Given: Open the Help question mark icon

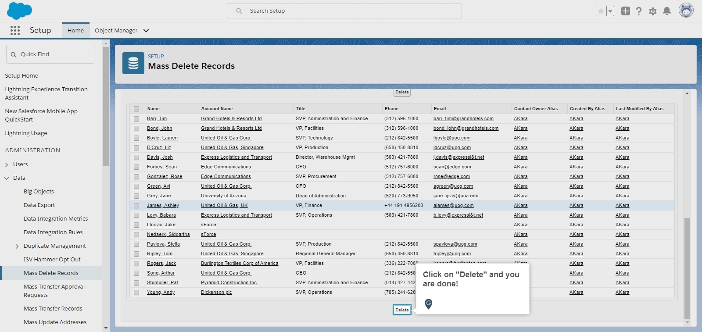Looking at the screenshot, I should click(639, 11).
